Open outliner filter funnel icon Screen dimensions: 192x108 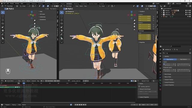tap(187, 6)
